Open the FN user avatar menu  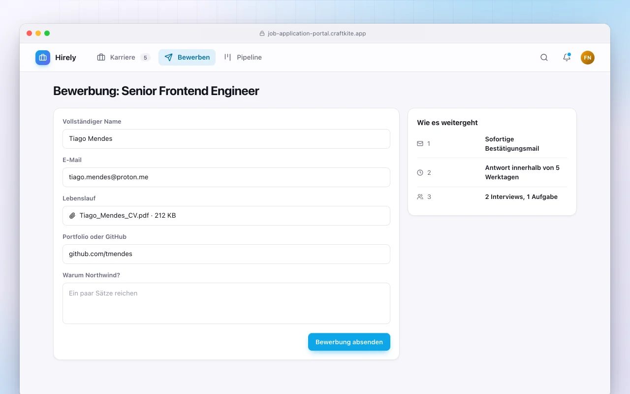click(x=588, y=58)
